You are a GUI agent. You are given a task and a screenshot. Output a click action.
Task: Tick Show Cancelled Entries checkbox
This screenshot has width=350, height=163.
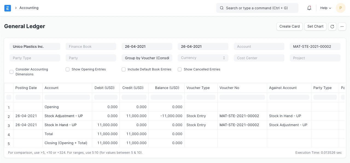[180, 69]
